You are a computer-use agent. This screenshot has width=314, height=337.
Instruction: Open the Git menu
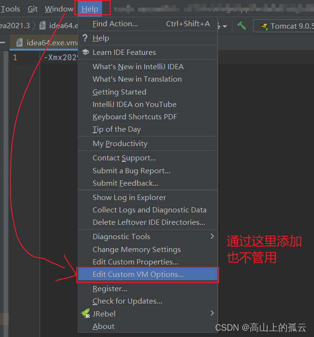(32, 9)
